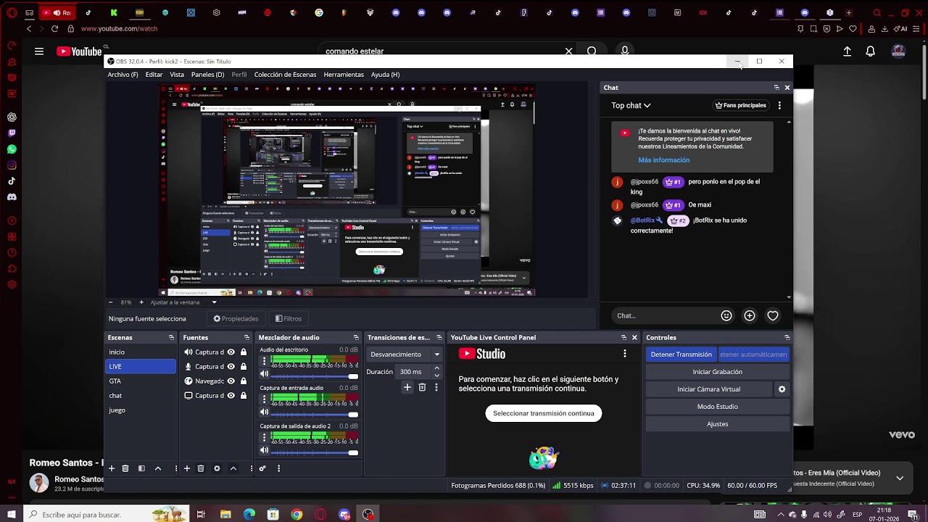Open virtual camera settings gear

tap(782, 389)
